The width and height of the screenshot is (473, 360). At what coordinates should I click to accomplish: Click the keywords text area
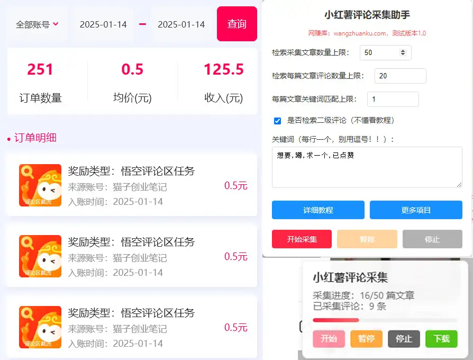tap(367, 167)
